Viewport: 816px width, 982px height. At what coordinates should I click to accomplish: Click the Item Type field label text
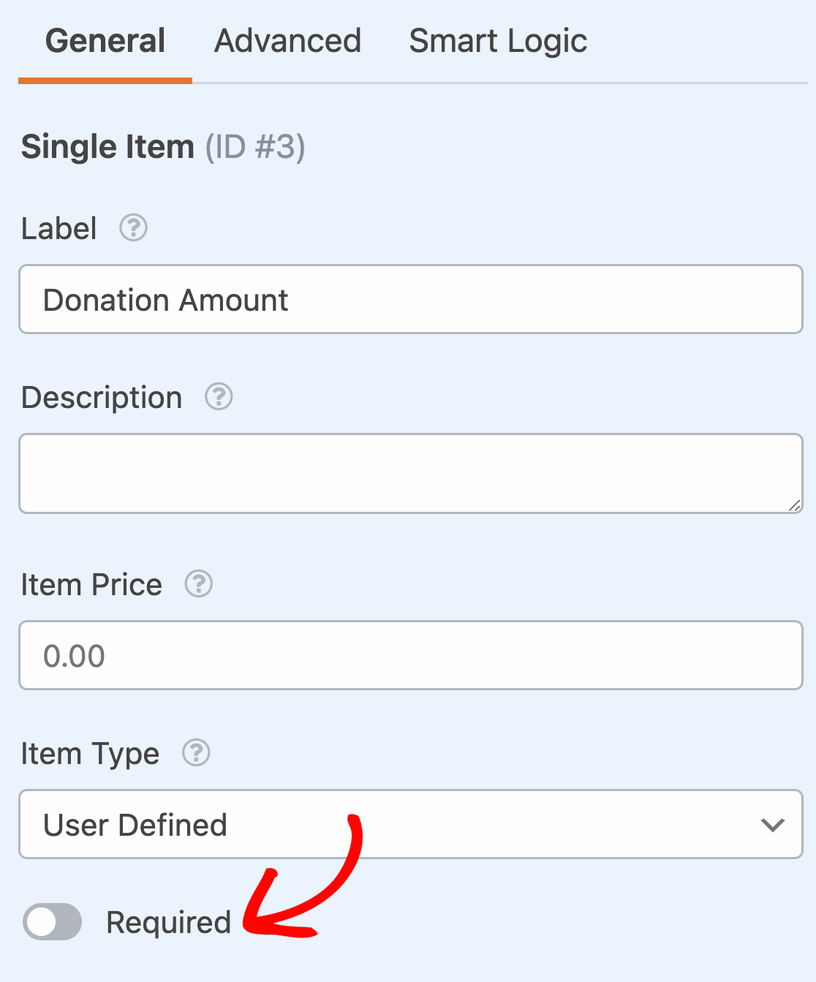[x=90, y=754]
